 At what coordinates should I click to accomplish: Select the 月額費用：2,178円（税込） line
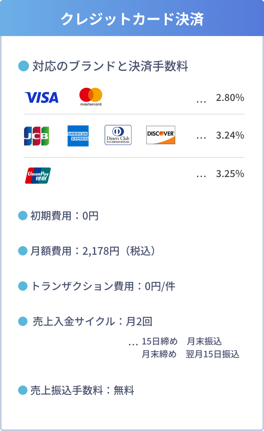(93, 251)
